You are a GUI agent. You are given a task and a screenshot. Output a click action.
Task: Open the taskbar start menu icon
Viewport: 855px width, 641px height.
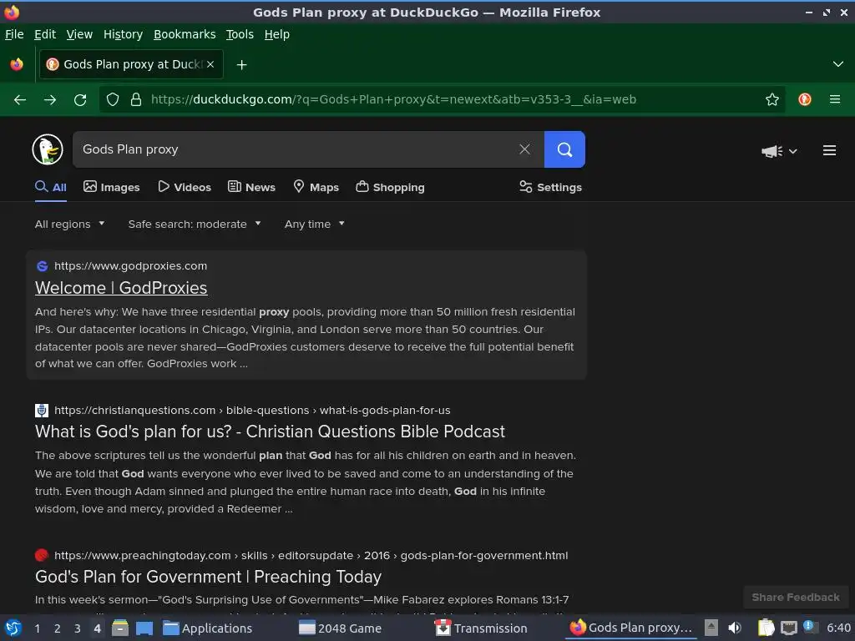13,628
